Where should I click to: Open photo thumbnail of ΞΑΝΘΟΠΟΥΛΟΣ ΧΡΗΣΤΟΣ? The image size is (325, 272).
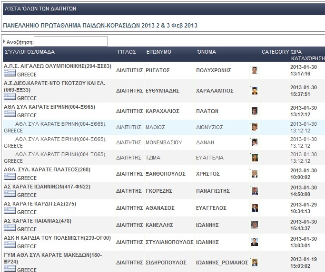coord(255,174)
